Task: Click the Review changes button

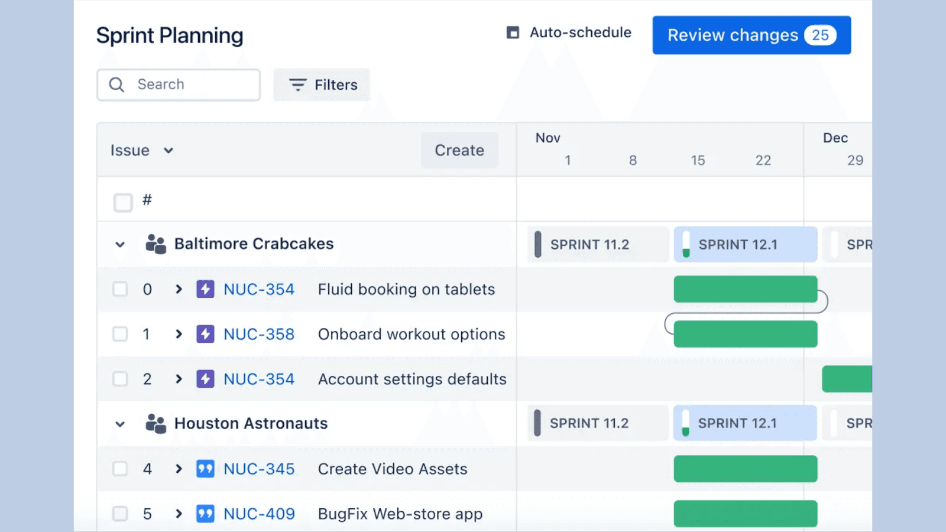Action: tap(751, 35)
